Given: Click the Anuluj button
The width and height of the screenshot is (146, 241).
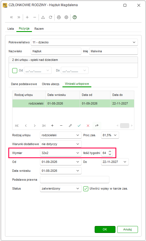Looking at the screenshot, I should (127, 229).
